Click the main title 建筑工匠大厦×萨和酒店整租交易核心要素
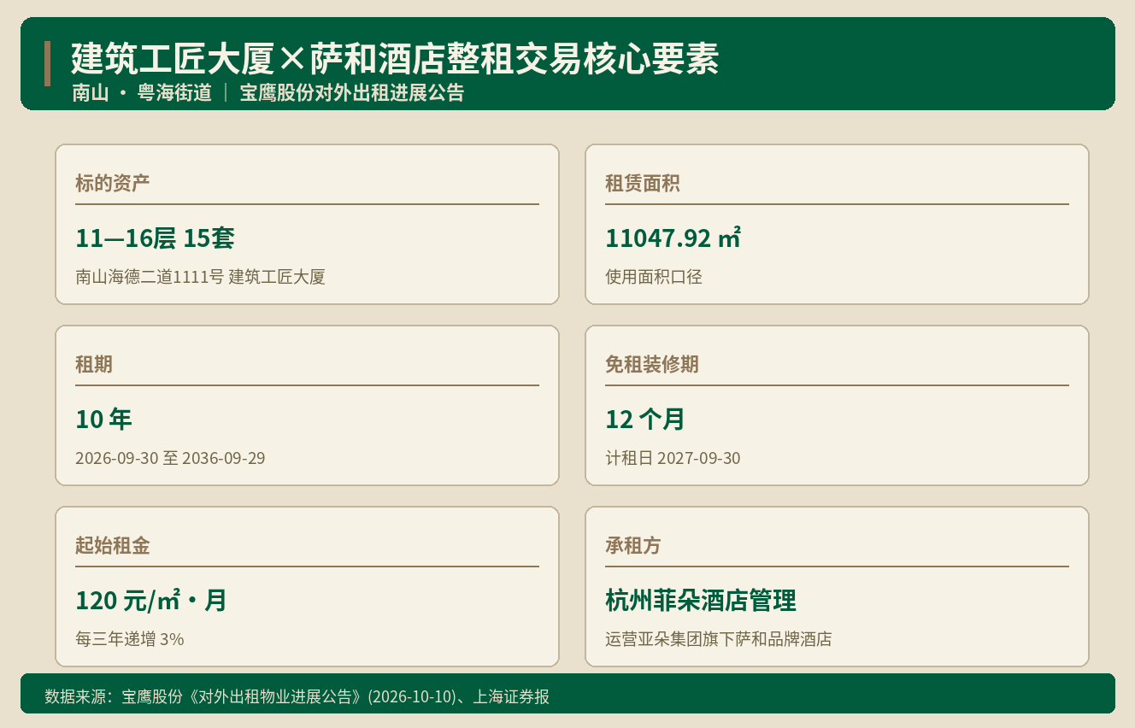The width and height of the screenshot is (1135, 728). pos(395,60)
